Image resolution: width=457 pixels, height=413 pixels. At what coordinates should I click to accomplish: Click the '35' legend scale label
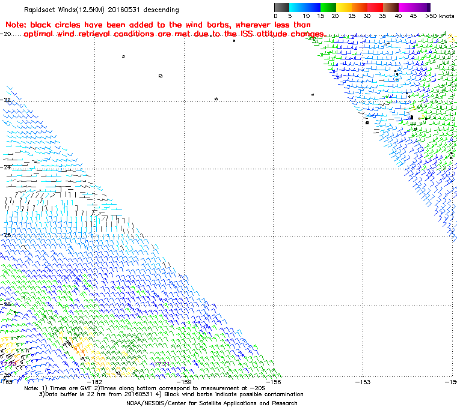[382, 16]
